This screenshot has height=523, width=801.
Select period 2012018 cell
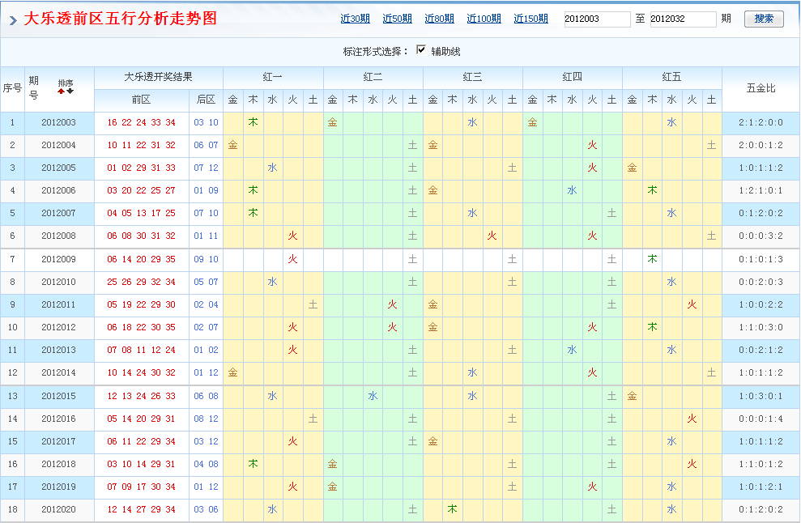coord(59,464)
